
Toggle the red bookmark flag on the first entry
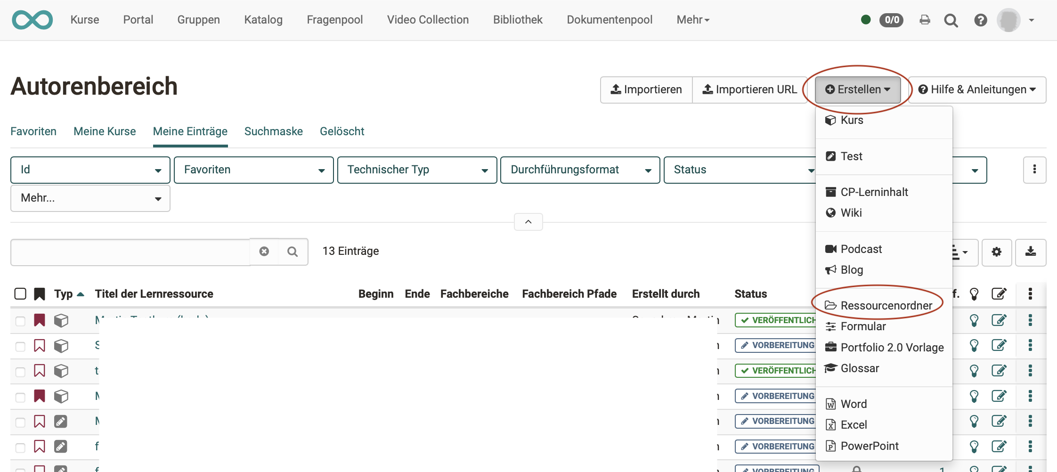coord(39,320)
